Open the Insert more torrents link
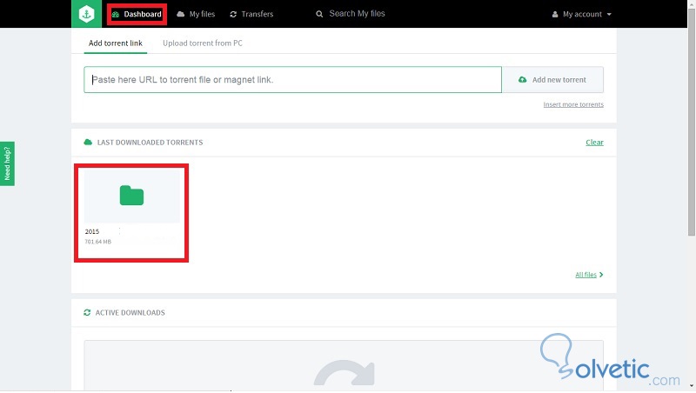Screen dimensions: 696x393 573,104
